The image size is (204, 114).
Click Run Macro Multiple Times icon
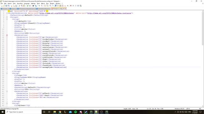pos(78,6)
